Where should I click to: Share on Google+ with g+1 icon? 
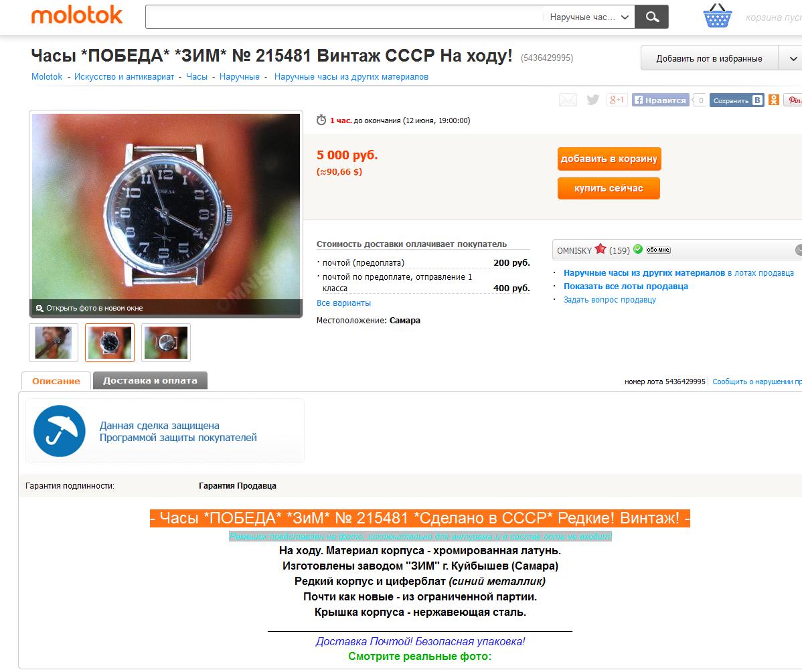coord(617,100)
